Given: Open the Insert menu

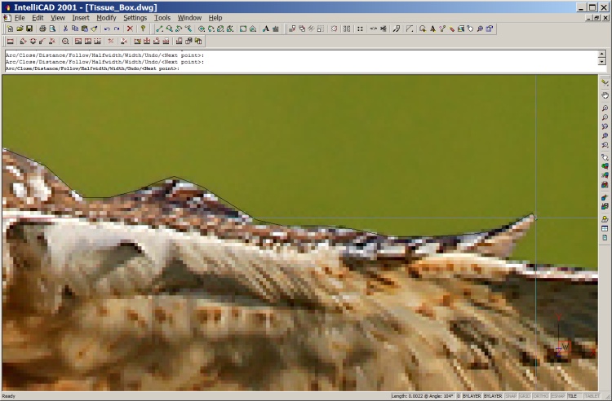Looking at the screenshot, I should tap(81, 17).
